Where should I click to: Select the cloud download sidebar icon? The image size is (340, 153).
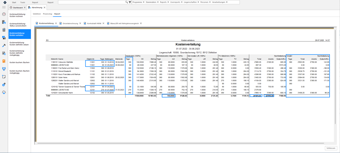click(4, 92)
